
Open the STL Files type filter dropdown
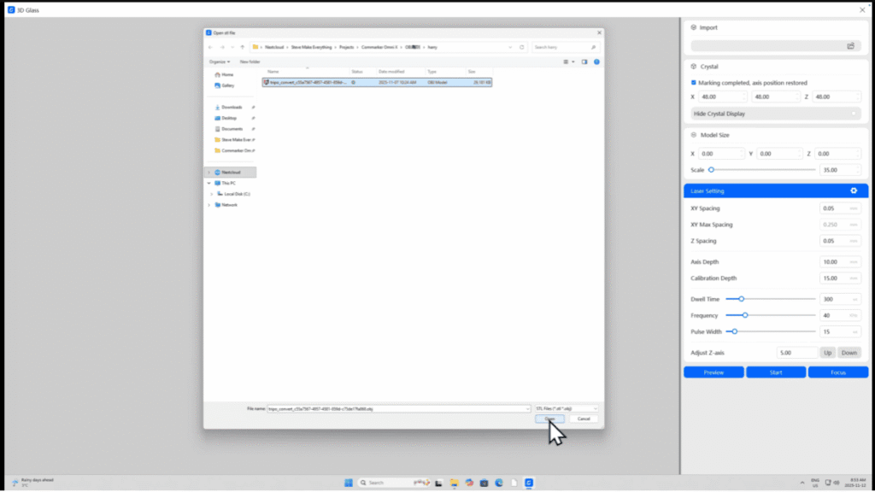[x=566, y=408]
